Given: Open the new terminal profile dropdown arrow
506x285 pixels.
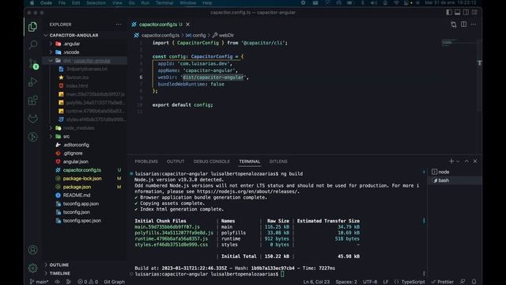Looking at the screenshot, I should (x=458, y=161).
